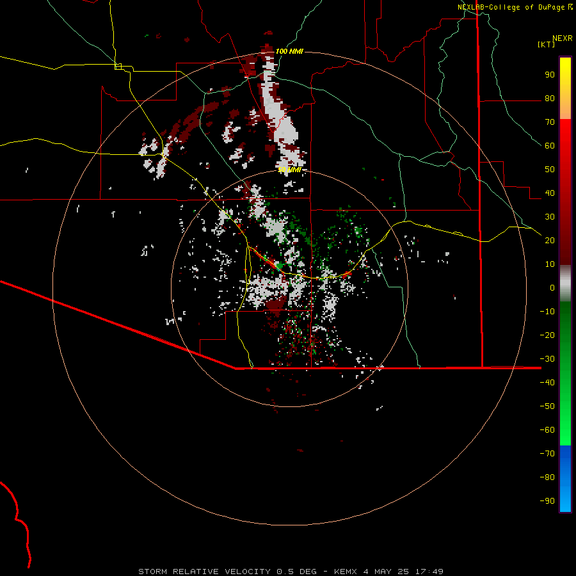Click the blue bottom segment of the color bar
Viewport: 576px width, 576px height.
pos(565,479)
